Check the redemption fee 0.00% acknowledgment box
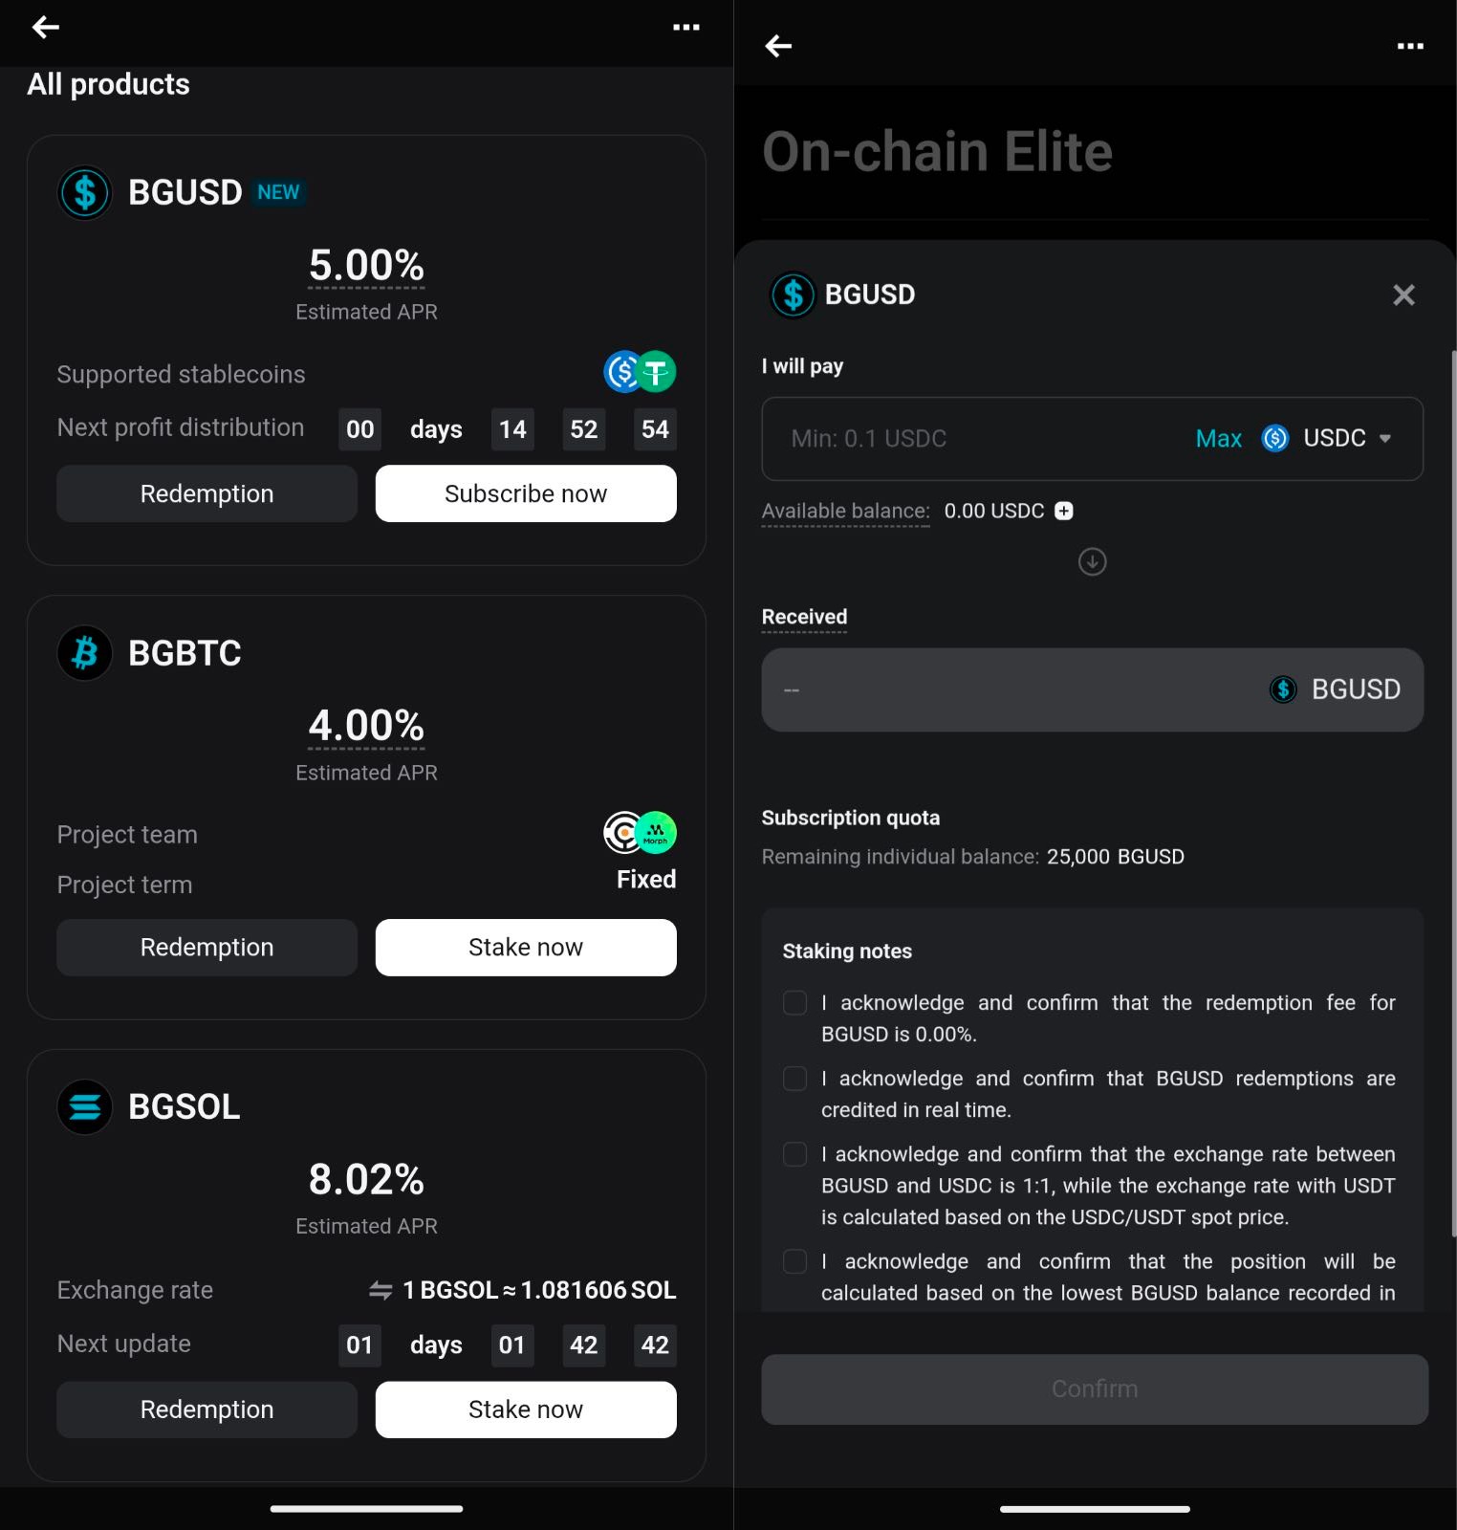This screenshot has width=1457, height=1530. click(794, 1002)
